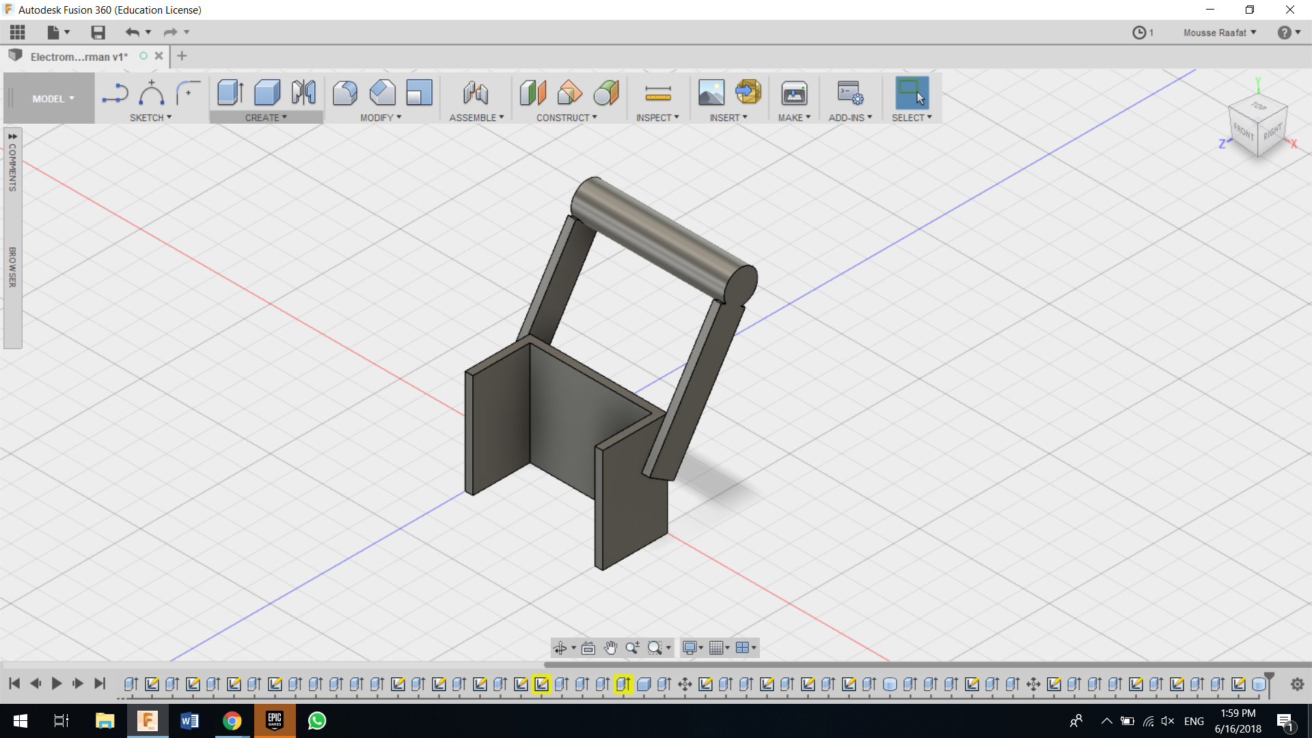Image resolution: width=1312 pixels, height=738 pixels.
Task: Open the CREATE menu
Action: [x=266, y=118]
